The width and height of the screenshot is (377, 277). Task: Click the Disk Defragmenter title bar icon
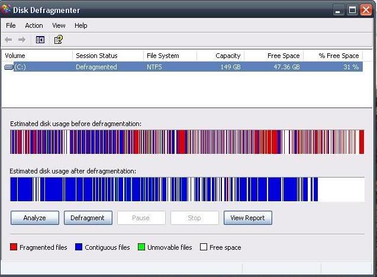pyautogui.click(x=7, y=10)
